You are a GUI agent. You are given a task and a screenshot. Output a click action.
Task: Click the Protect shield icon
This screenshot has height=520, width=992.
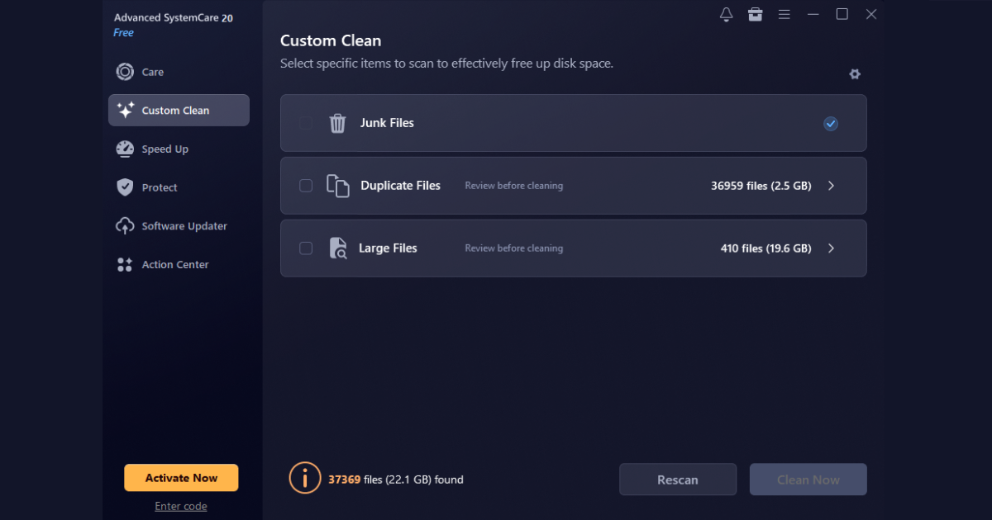tap(125, 187)
